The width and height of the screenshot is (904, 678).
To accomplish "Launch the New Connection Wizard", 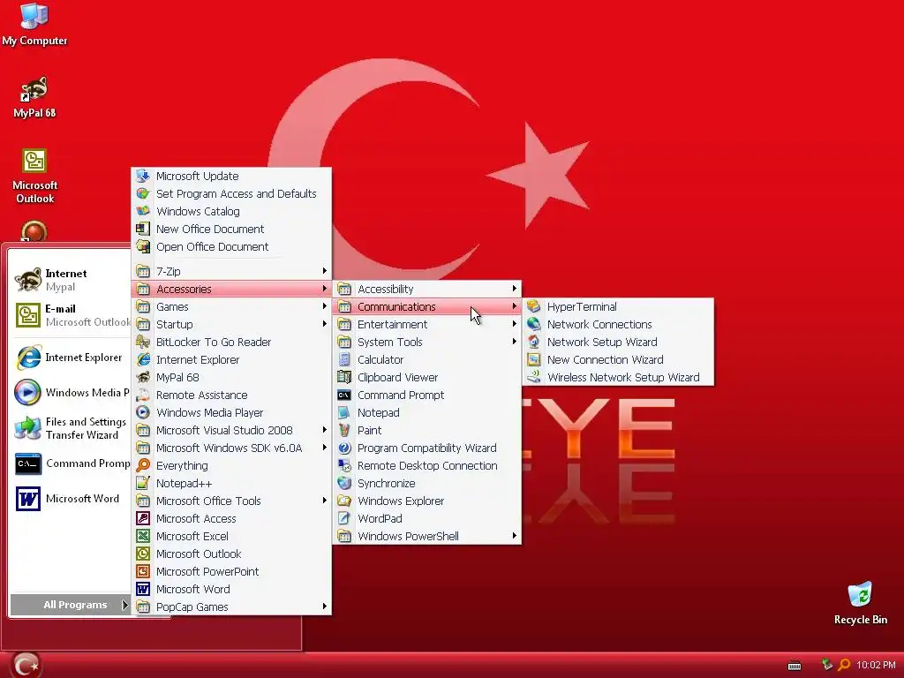I will [x=619, y=360].
